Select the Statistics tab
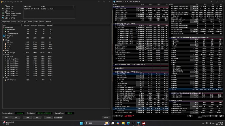This screenshot has width=225, height=126. click(48, 22)
